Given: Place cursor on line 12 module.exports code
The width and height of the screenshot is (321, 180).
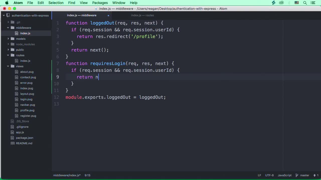Looking at the screenshot, I should pyautogui.click(x=116, y=97).
